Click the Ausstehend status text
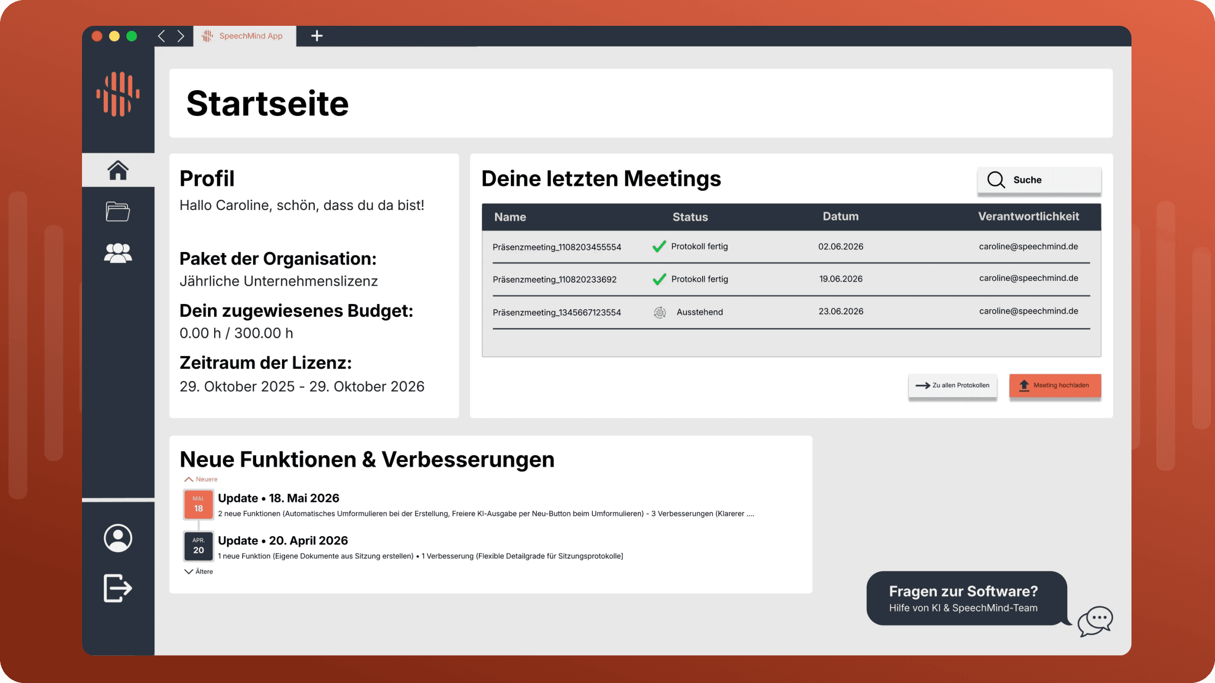1215x683 pixels. [700, 312]
